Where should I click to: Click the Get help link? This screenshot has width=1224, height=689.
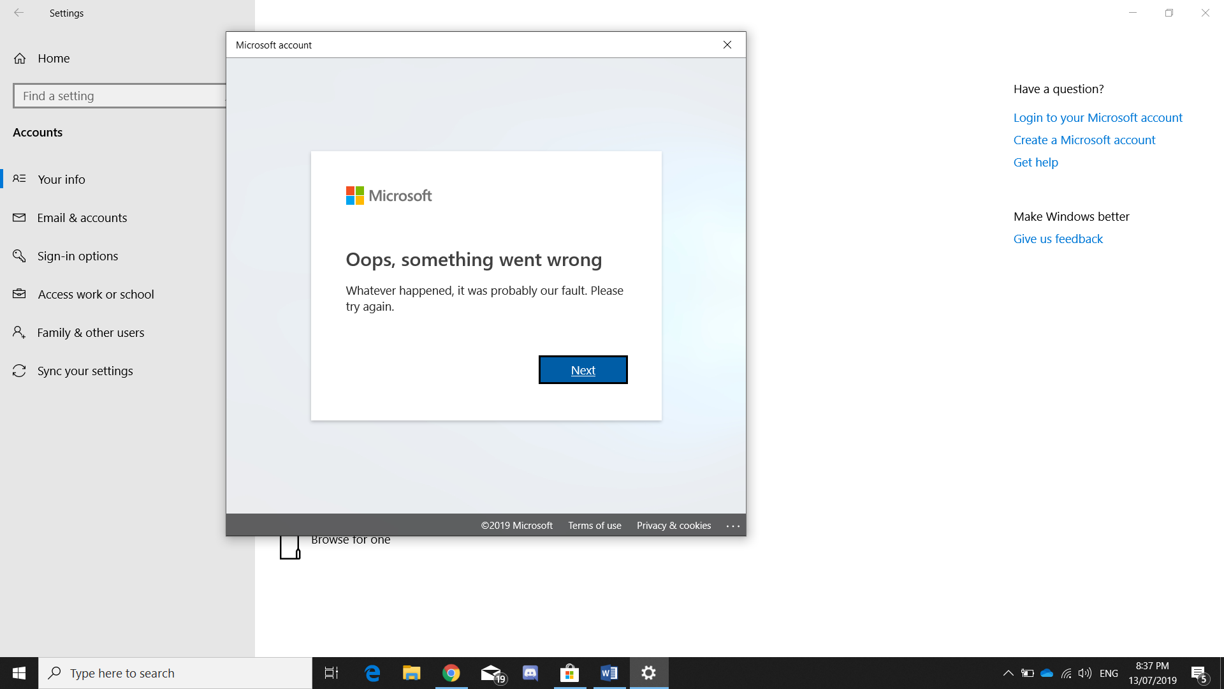click(x=1035, y=162)
